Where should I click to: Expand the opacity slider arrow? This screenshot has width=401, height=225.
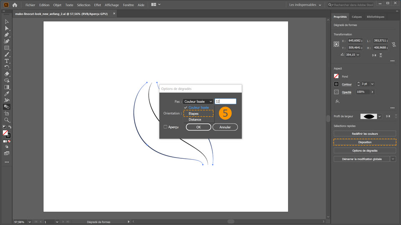[x=372, y=92]
